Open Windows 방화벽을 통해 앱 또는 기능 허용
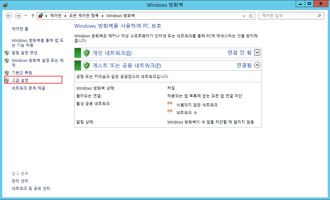The width and height of the screenshot is (330, 200). tap(38, 43)
